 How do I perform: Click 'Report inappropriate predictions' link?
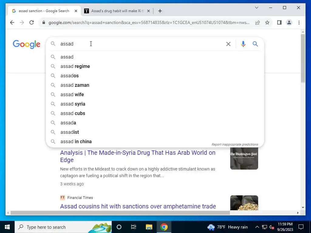235,144
